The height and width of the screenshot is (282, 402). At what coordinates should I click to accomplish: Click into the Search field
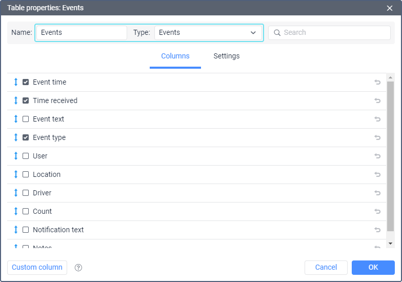[x=333, y=33]
